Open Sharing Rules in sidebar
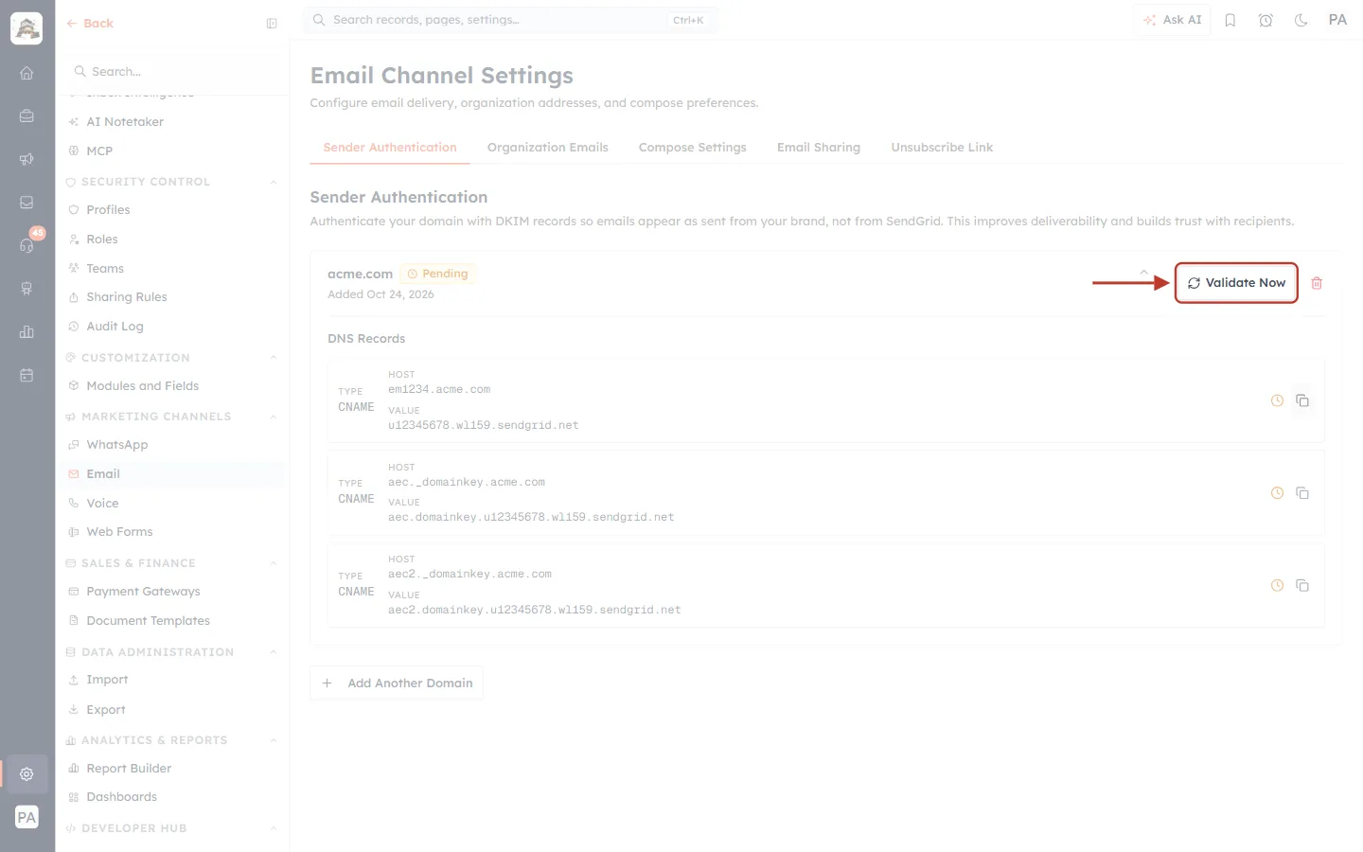The image size is (1363, 852). [x=126, y=297]
